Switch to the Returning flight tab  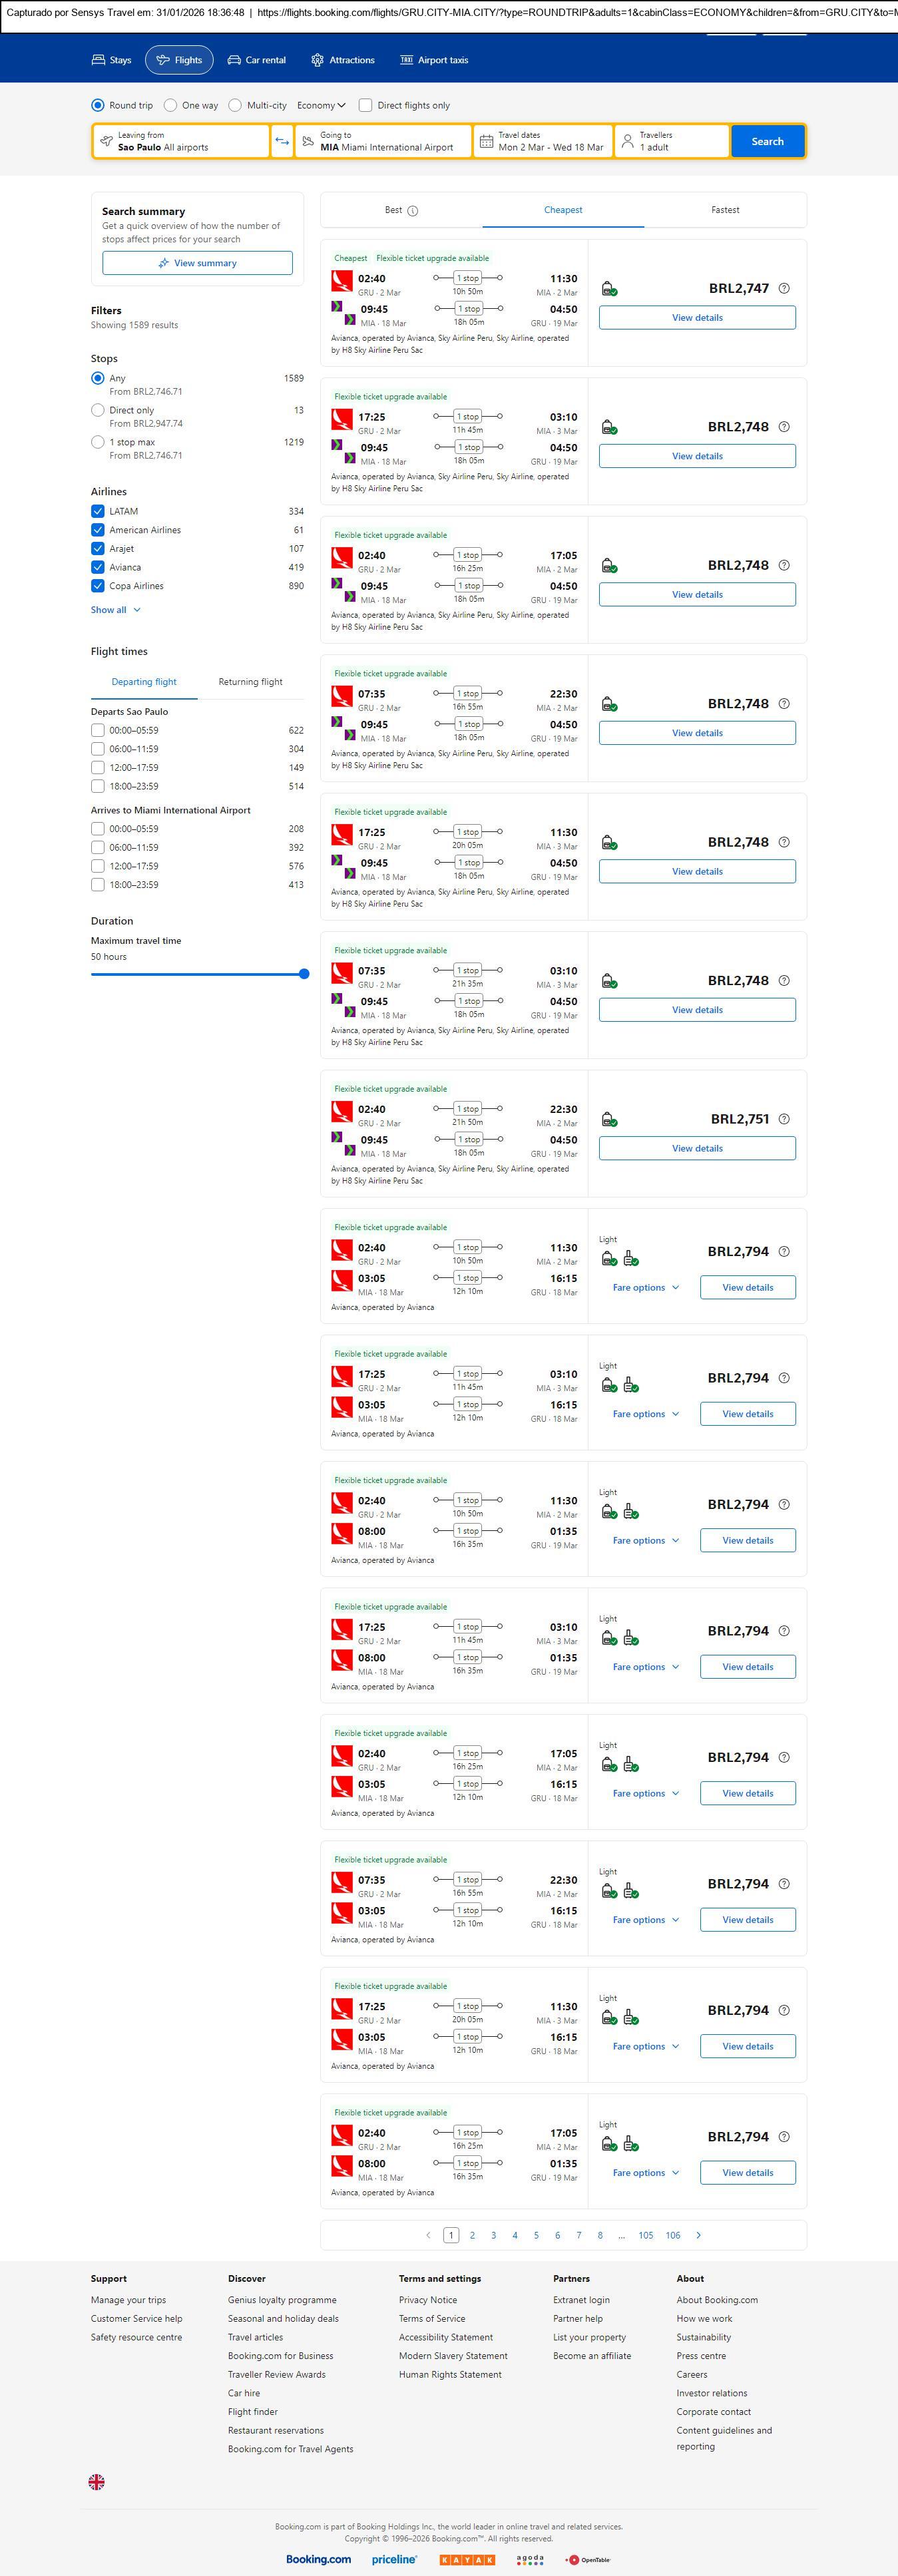pos(250,682)
